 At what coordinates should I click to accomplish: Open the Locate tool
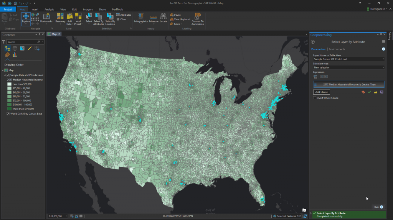[163, 18]
